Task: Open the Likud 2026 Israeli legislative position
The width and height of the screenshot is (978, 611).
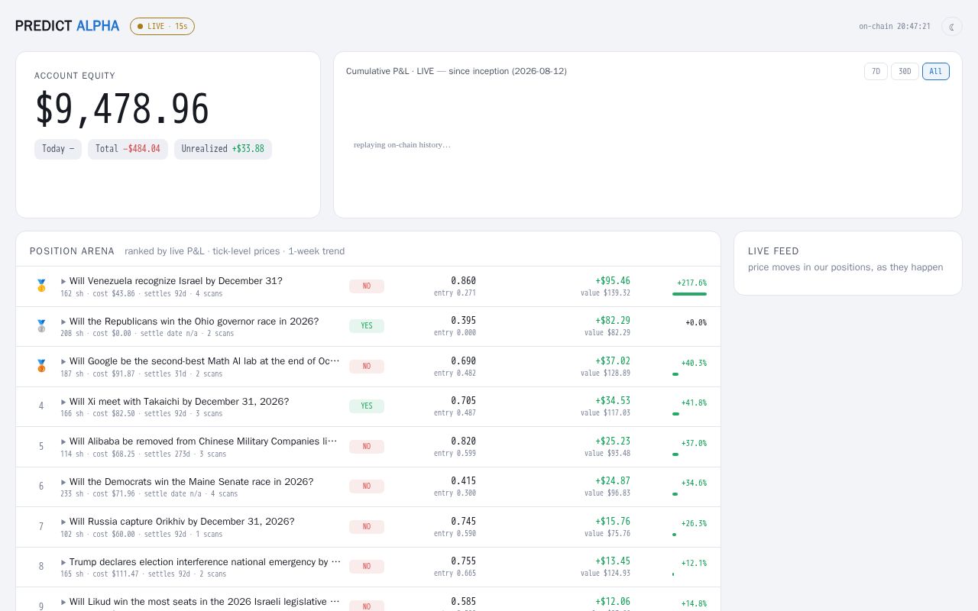Action: 368,600
